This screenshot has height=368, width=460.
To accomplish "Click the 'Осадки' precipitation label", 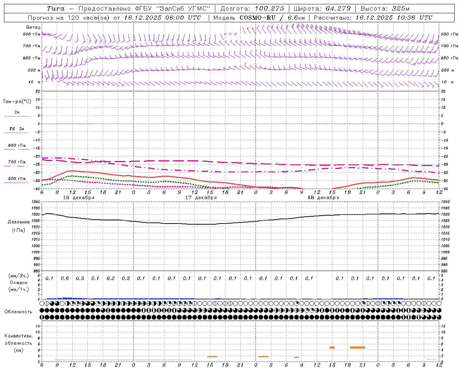I will tap(19, 282).
